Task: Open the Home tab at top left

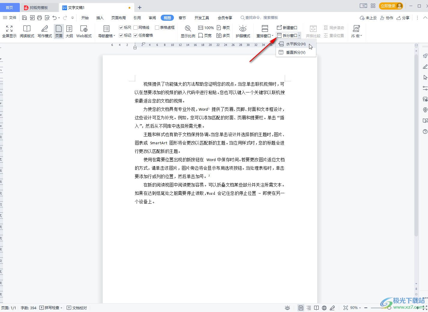Action: [10, 7]
